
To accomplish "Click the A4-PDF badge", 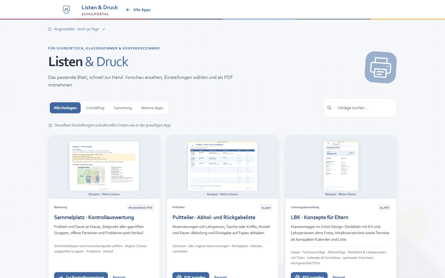I will (384, 208).
